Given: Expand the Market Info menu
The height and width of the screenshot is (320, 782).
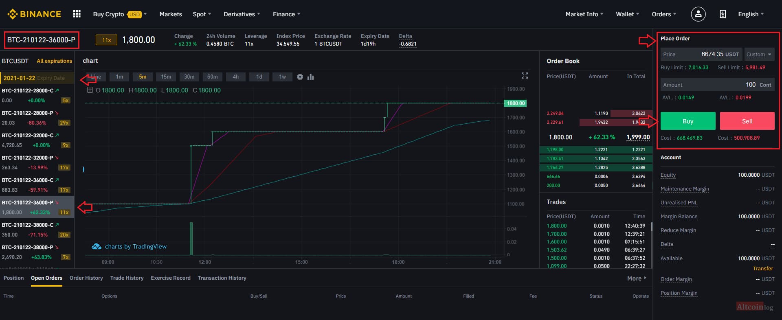Looking at the screenshot, I should coord(584,14).
